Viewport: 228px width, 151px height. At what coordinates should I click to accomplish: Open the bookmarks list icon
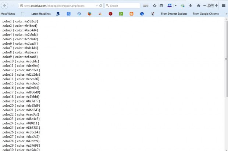[x=161, y=5]
